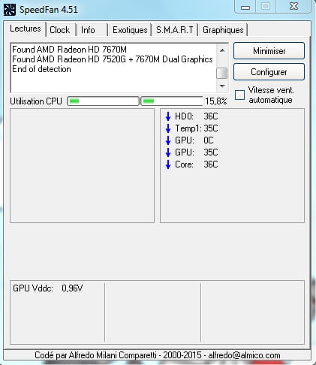Screen dimensions: 316x365
Task: Click the log scrollbar thumb
Action: (x=222, y=74)
